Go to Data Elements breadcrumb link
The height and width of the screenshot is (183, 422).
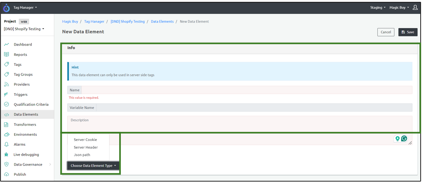162,21
